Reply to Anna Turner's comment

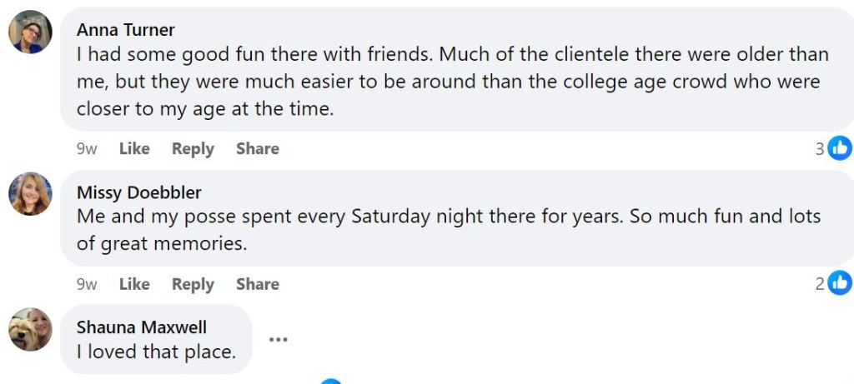pos(193,149)
